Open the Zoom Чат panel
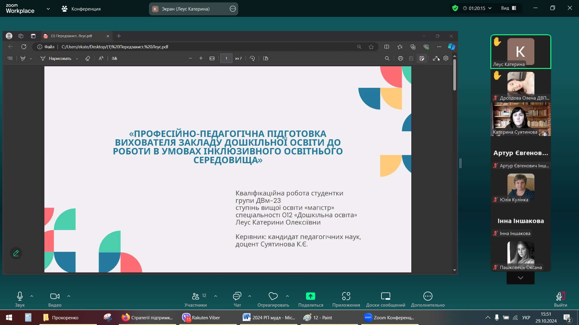Viewport: 579px width, 325px height. 237,299
